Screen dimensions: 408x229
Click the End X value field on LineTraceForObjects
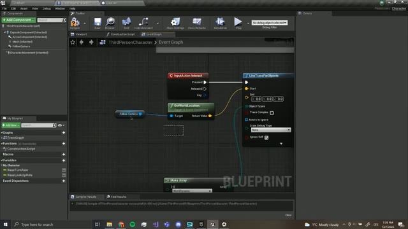point(256,99)
